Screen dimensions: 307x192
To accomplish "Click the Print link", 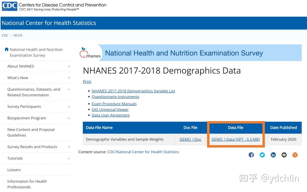I will [87, 81].
